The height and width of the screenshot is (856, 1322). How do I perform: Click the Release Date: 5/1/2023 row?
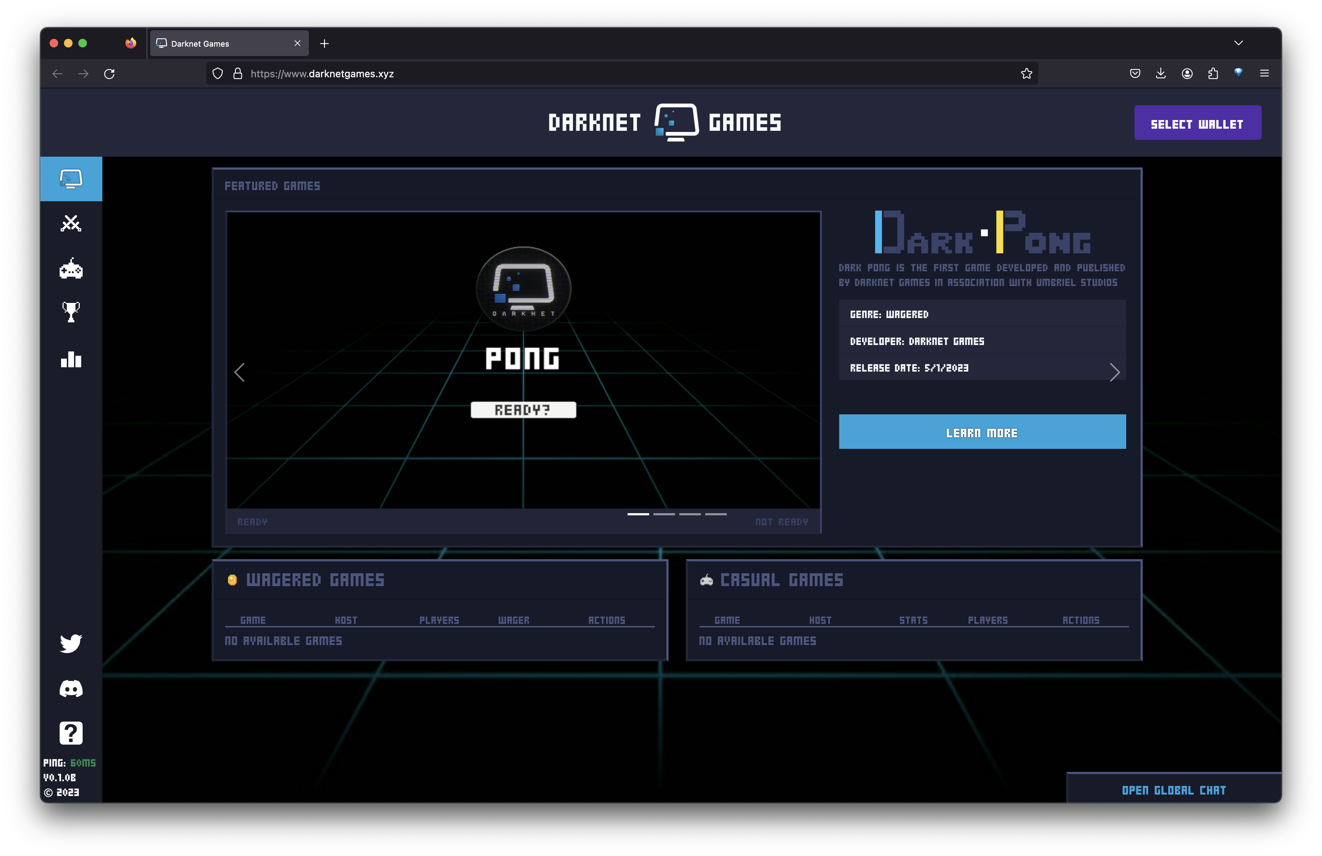(x=982, y=368)
